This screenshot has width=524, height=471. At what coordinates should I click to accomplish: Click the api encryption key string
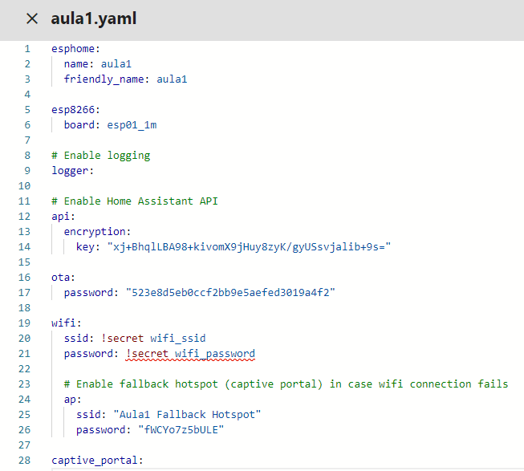click(249, 247)
